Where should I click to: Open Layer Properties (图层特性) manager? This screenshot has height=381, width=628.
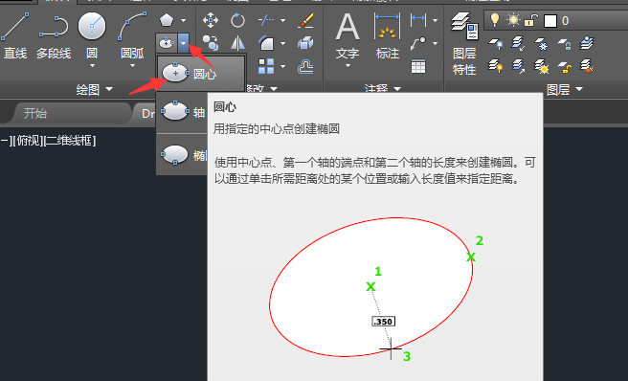point(464,44)
